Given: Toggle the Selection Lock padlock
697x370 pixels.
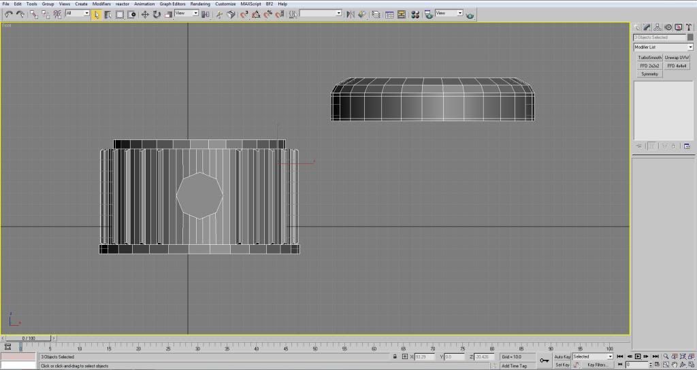Looking at the screenshot, I should (x=395, y=356).
